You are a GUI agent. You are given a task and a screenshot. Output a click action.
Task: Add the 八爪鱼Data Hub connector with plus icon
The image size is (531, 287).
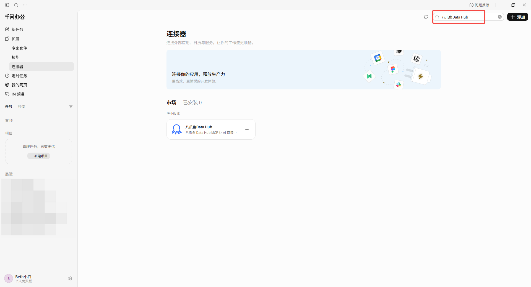(247, 129)
